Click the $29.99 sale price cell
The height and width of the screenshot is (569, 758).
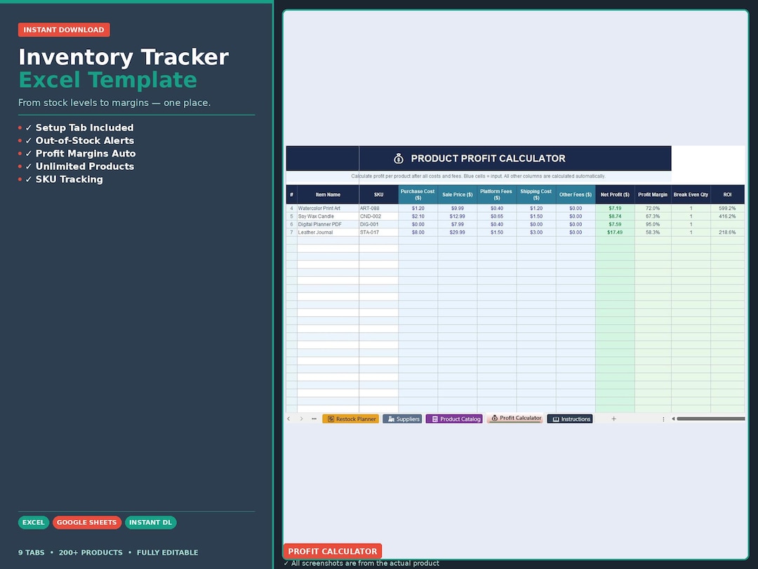[458, 233]
